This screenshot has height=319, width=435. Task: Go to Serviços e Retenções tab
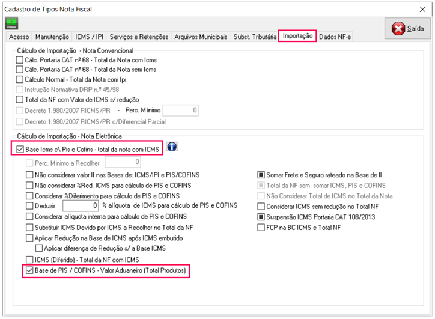[141, 37]
